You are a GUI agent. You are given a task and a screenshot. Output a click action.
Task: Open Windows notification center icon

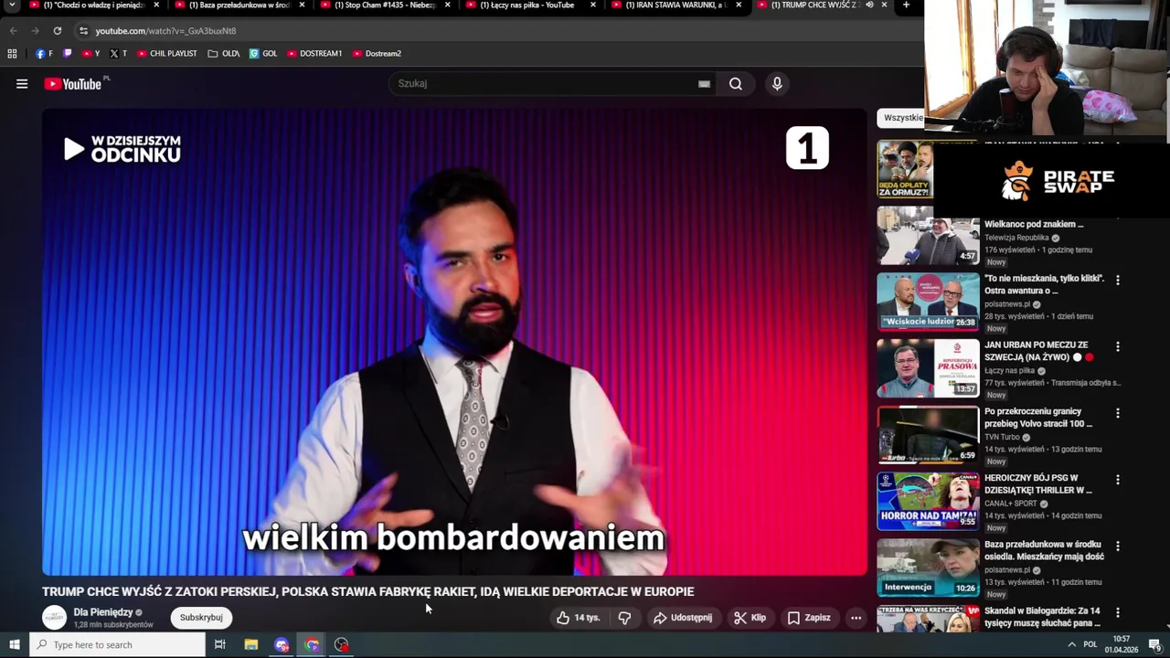click(x=1154, y=645)
